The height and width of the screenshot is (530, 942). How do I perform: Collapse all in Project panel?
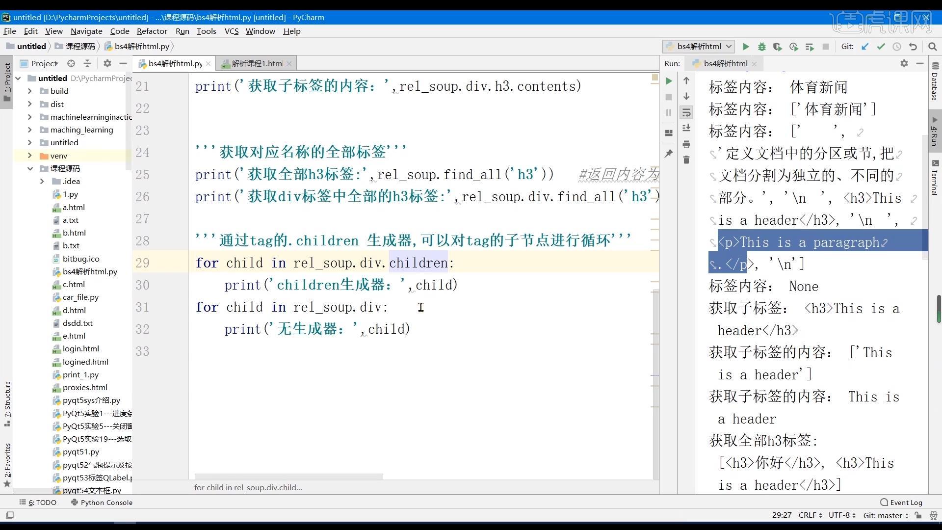pyautogui.click(x=87, y=63)
